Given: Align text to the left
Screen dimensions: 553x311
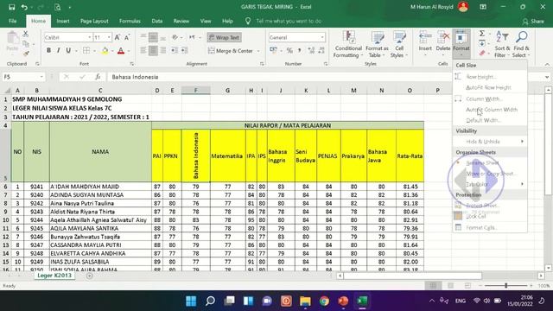Looking at the screenshot, I should (143, 51).
